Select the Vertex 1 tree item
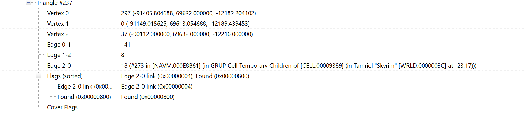This screenshot has width=526, height=114. tap(58, 24)
